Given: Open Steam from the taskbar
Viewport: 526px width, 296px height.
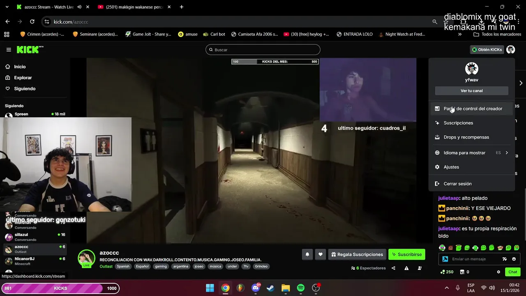Looking at the screenshot, I should [270, 288].
